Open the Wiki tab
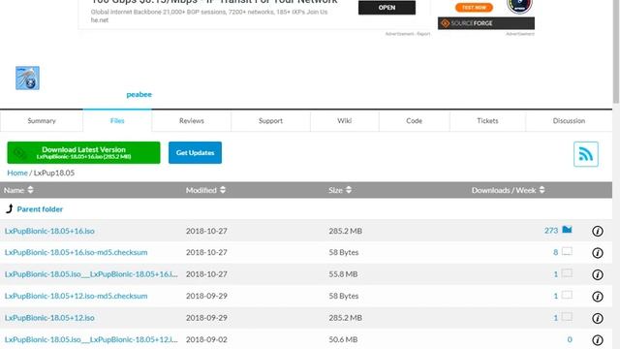The image size is (620, 349). pyautogui.click(x=345, y=120)
